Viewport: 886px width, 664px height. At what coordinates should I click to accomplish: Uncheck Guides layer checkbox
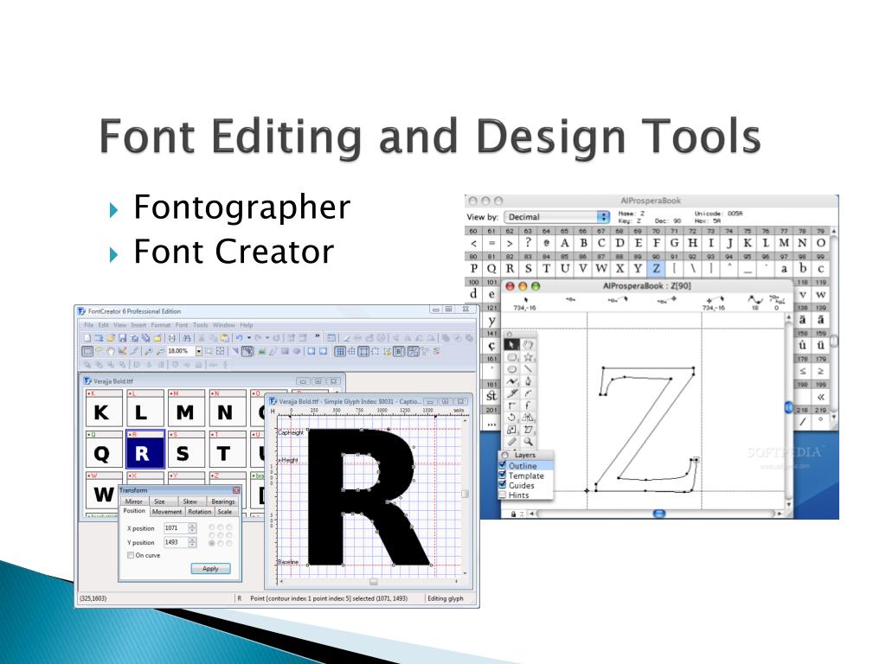pos(503,484)
